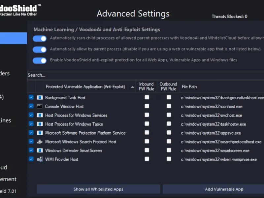Enable Inbound FW Rule for Console Window Host
The image size is (264, 198).
(147, 106)
